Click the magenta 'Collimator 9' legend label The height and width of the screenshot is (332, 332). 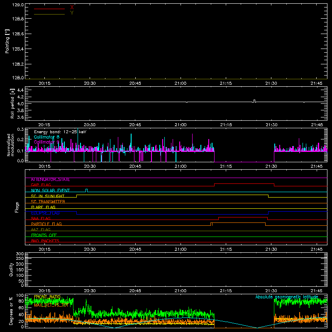click(46, 142)
